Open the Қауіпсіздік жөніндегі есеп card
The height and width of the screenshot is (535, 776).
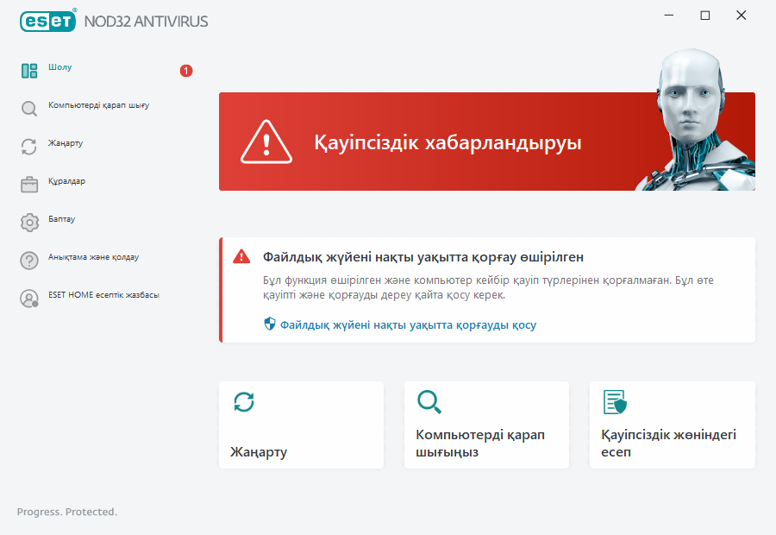click(x=673, y=425)
